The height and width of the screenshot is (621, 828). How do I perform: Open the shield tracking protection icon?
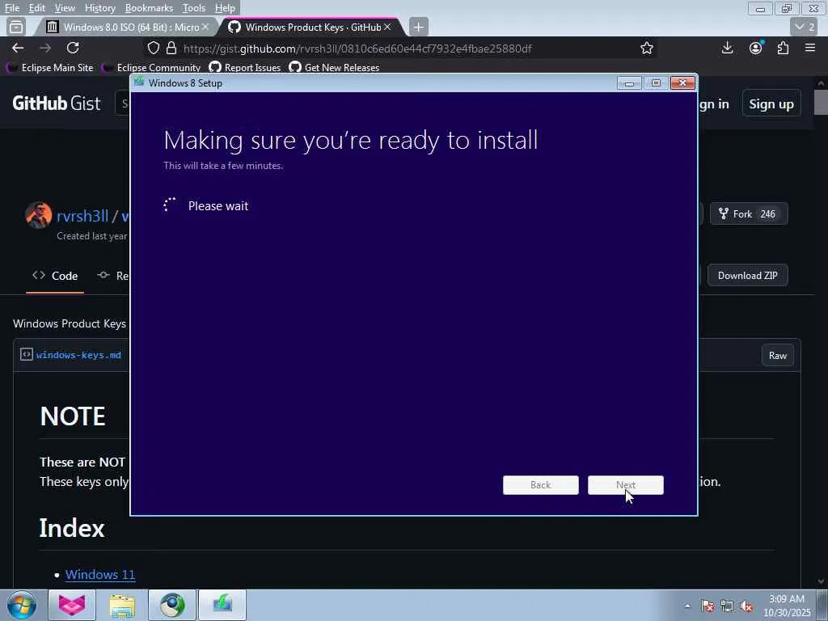coord(154,48)
